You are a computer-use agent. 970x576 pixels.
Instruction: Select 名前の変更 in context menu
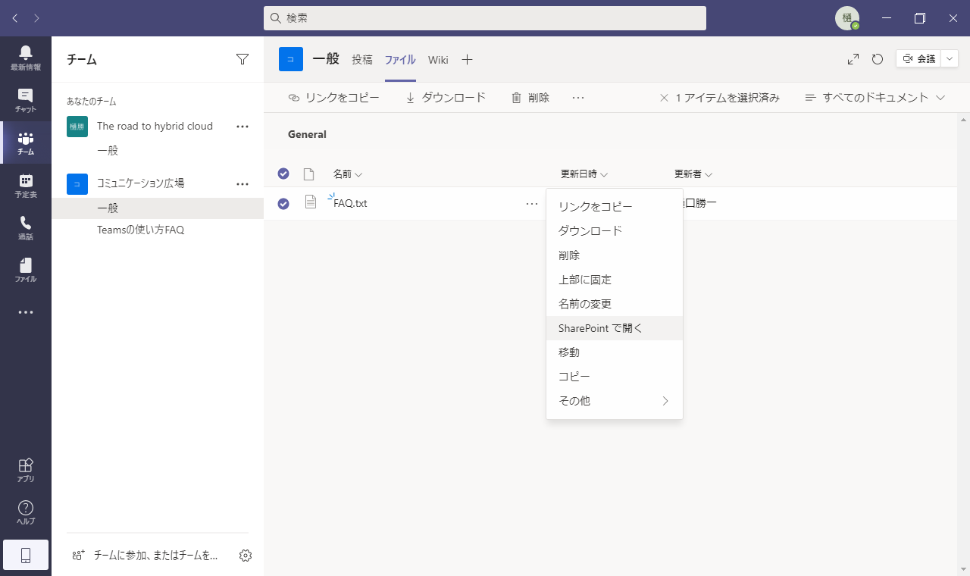click(x=615, y=304)
